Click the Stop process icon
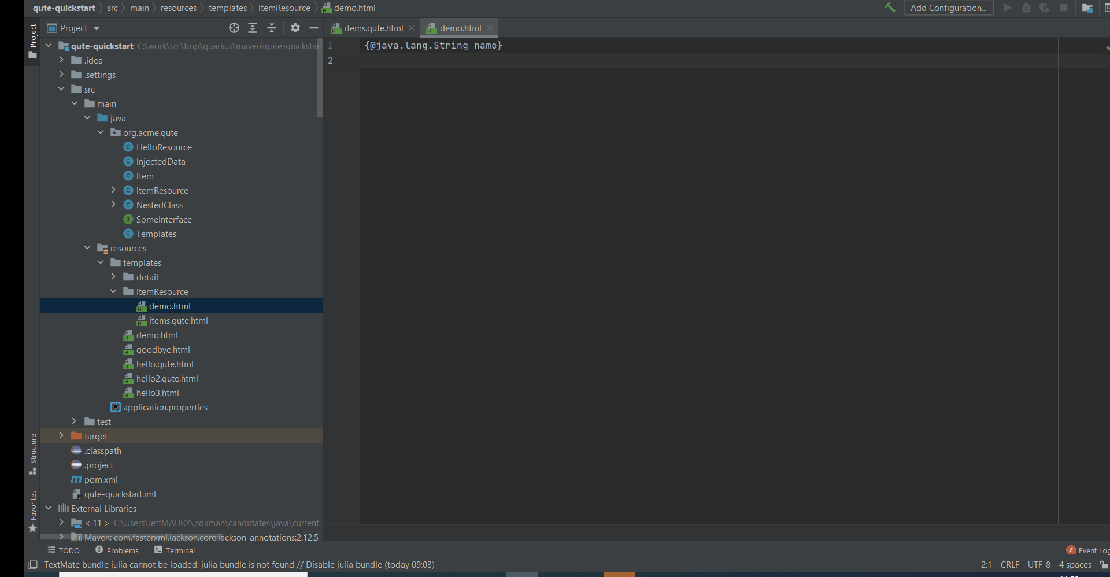 1064,8
